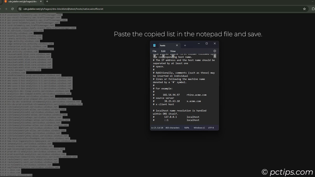Click the 803 characters status entry

point(172,128)
